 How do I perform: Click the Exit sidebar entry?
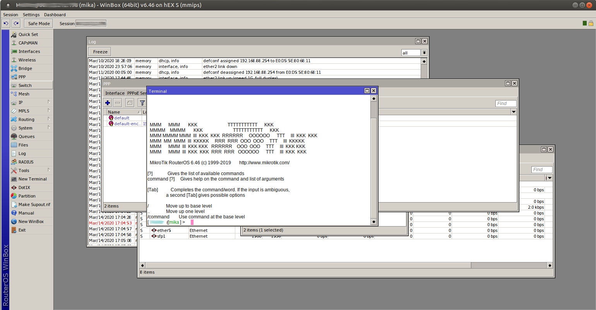point(31,230)
